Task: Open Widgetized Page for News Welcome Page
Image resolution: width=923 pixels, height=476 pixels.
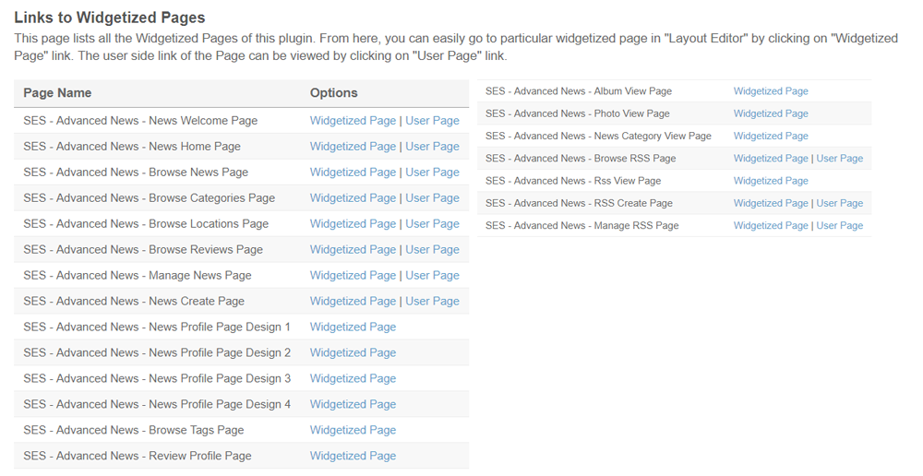Action: point(353,121)
